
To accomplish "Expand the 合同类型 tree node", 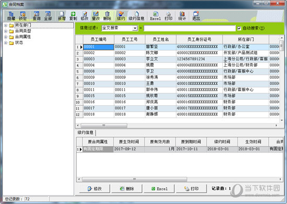I will point(6,31).
